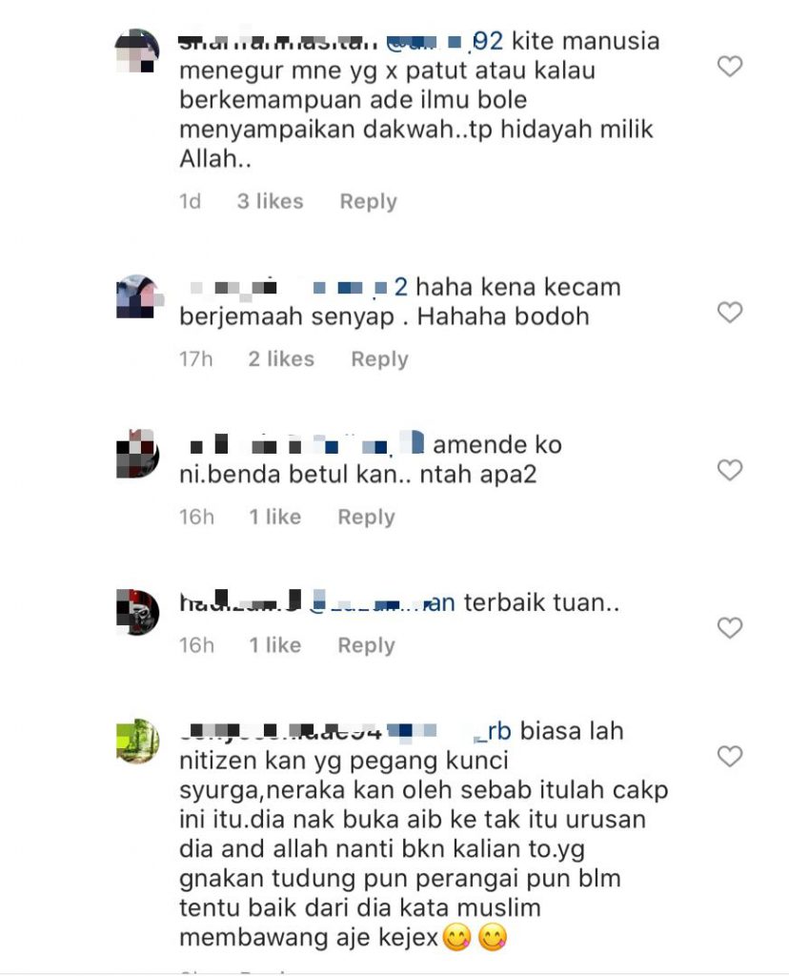Heart the 'terbaik tuan' comment
789x976 pixels.
click(730, 628)
